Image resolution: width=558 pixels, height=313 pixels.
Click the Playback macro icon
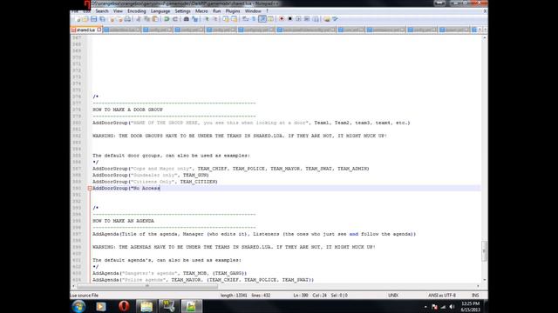click(x=298, y=19)
